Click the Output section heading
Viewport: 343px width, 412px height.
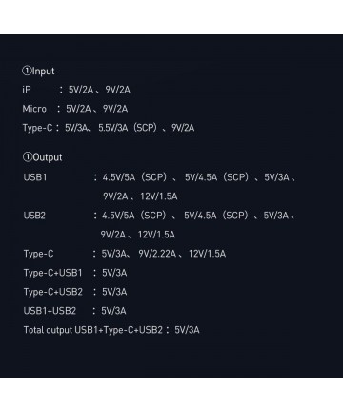point(42,157)
